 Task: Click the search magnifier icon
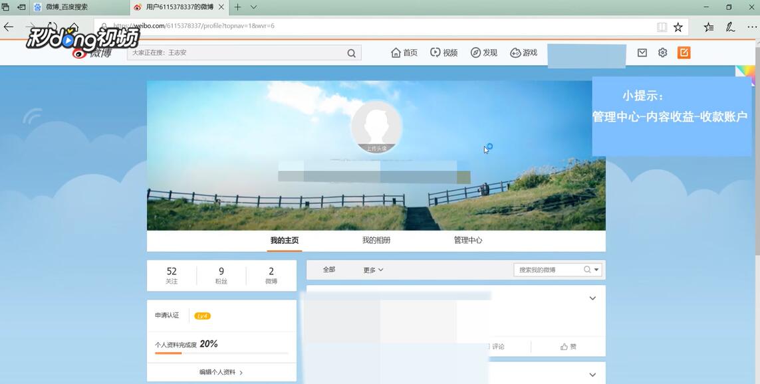[x=351, y=53]
